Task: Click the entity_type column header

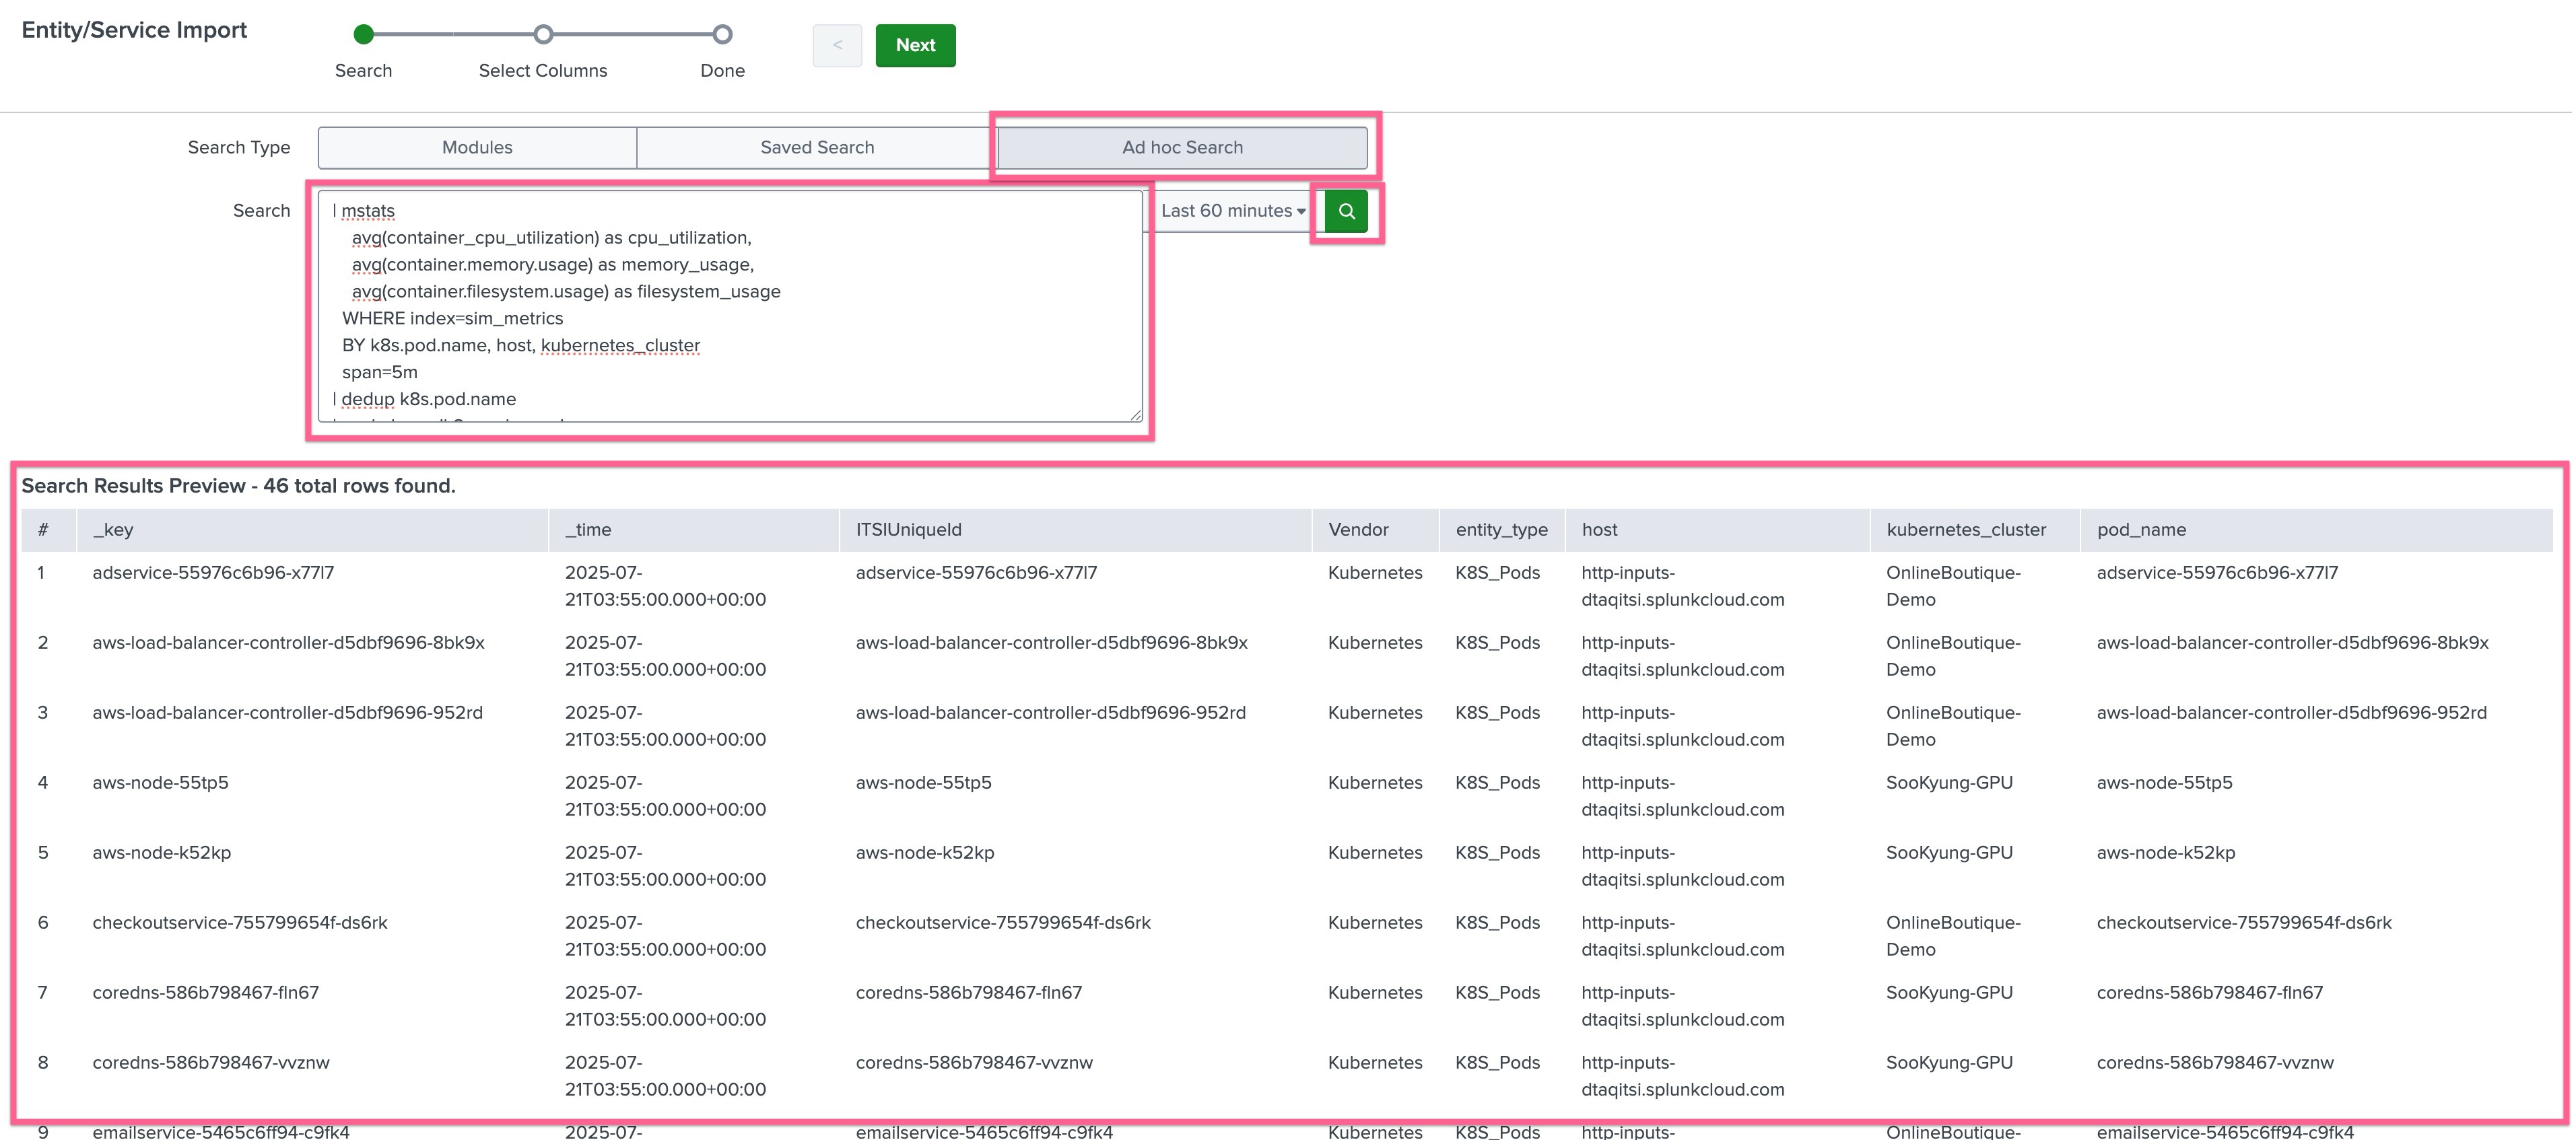Action: pyautogui.click(x=1501, y=530)
